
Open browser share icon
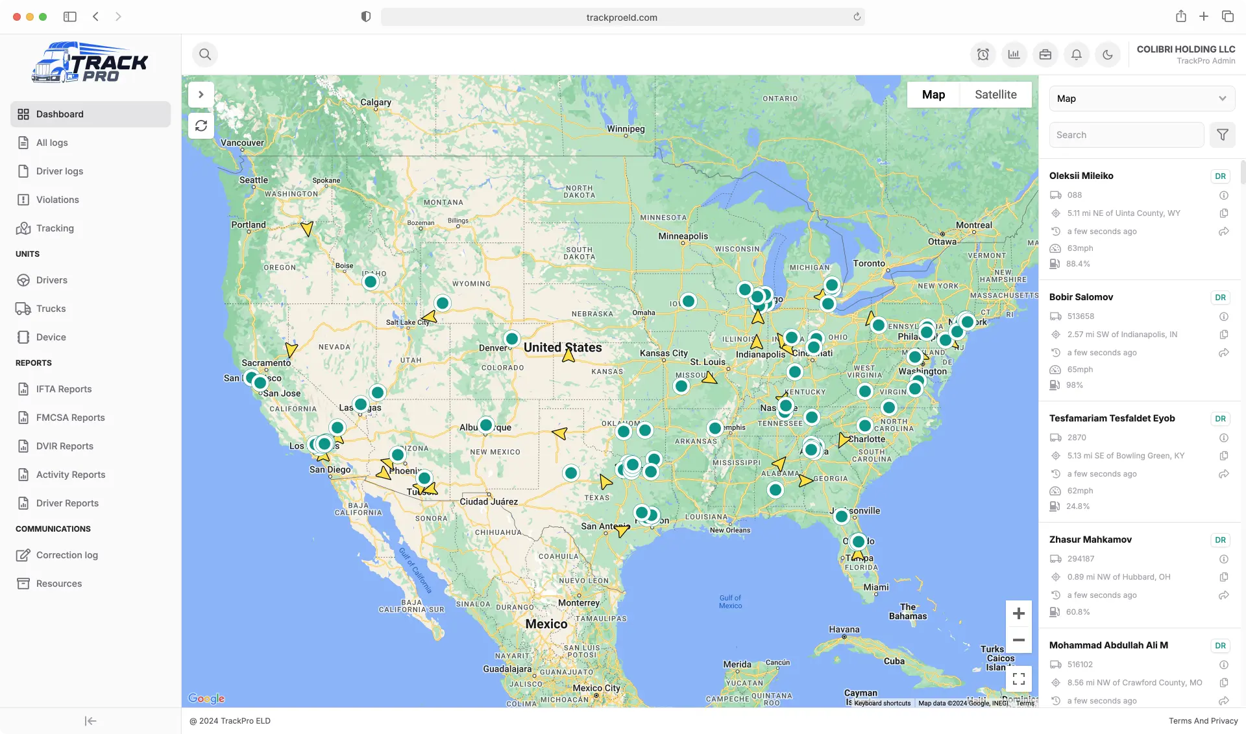click(1181, 16)
